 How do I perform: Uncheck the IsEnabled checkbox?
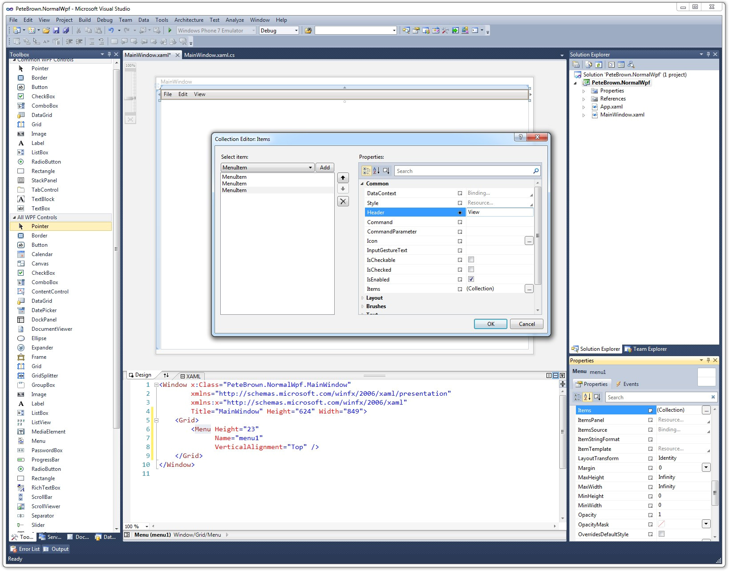click(471, 279)
